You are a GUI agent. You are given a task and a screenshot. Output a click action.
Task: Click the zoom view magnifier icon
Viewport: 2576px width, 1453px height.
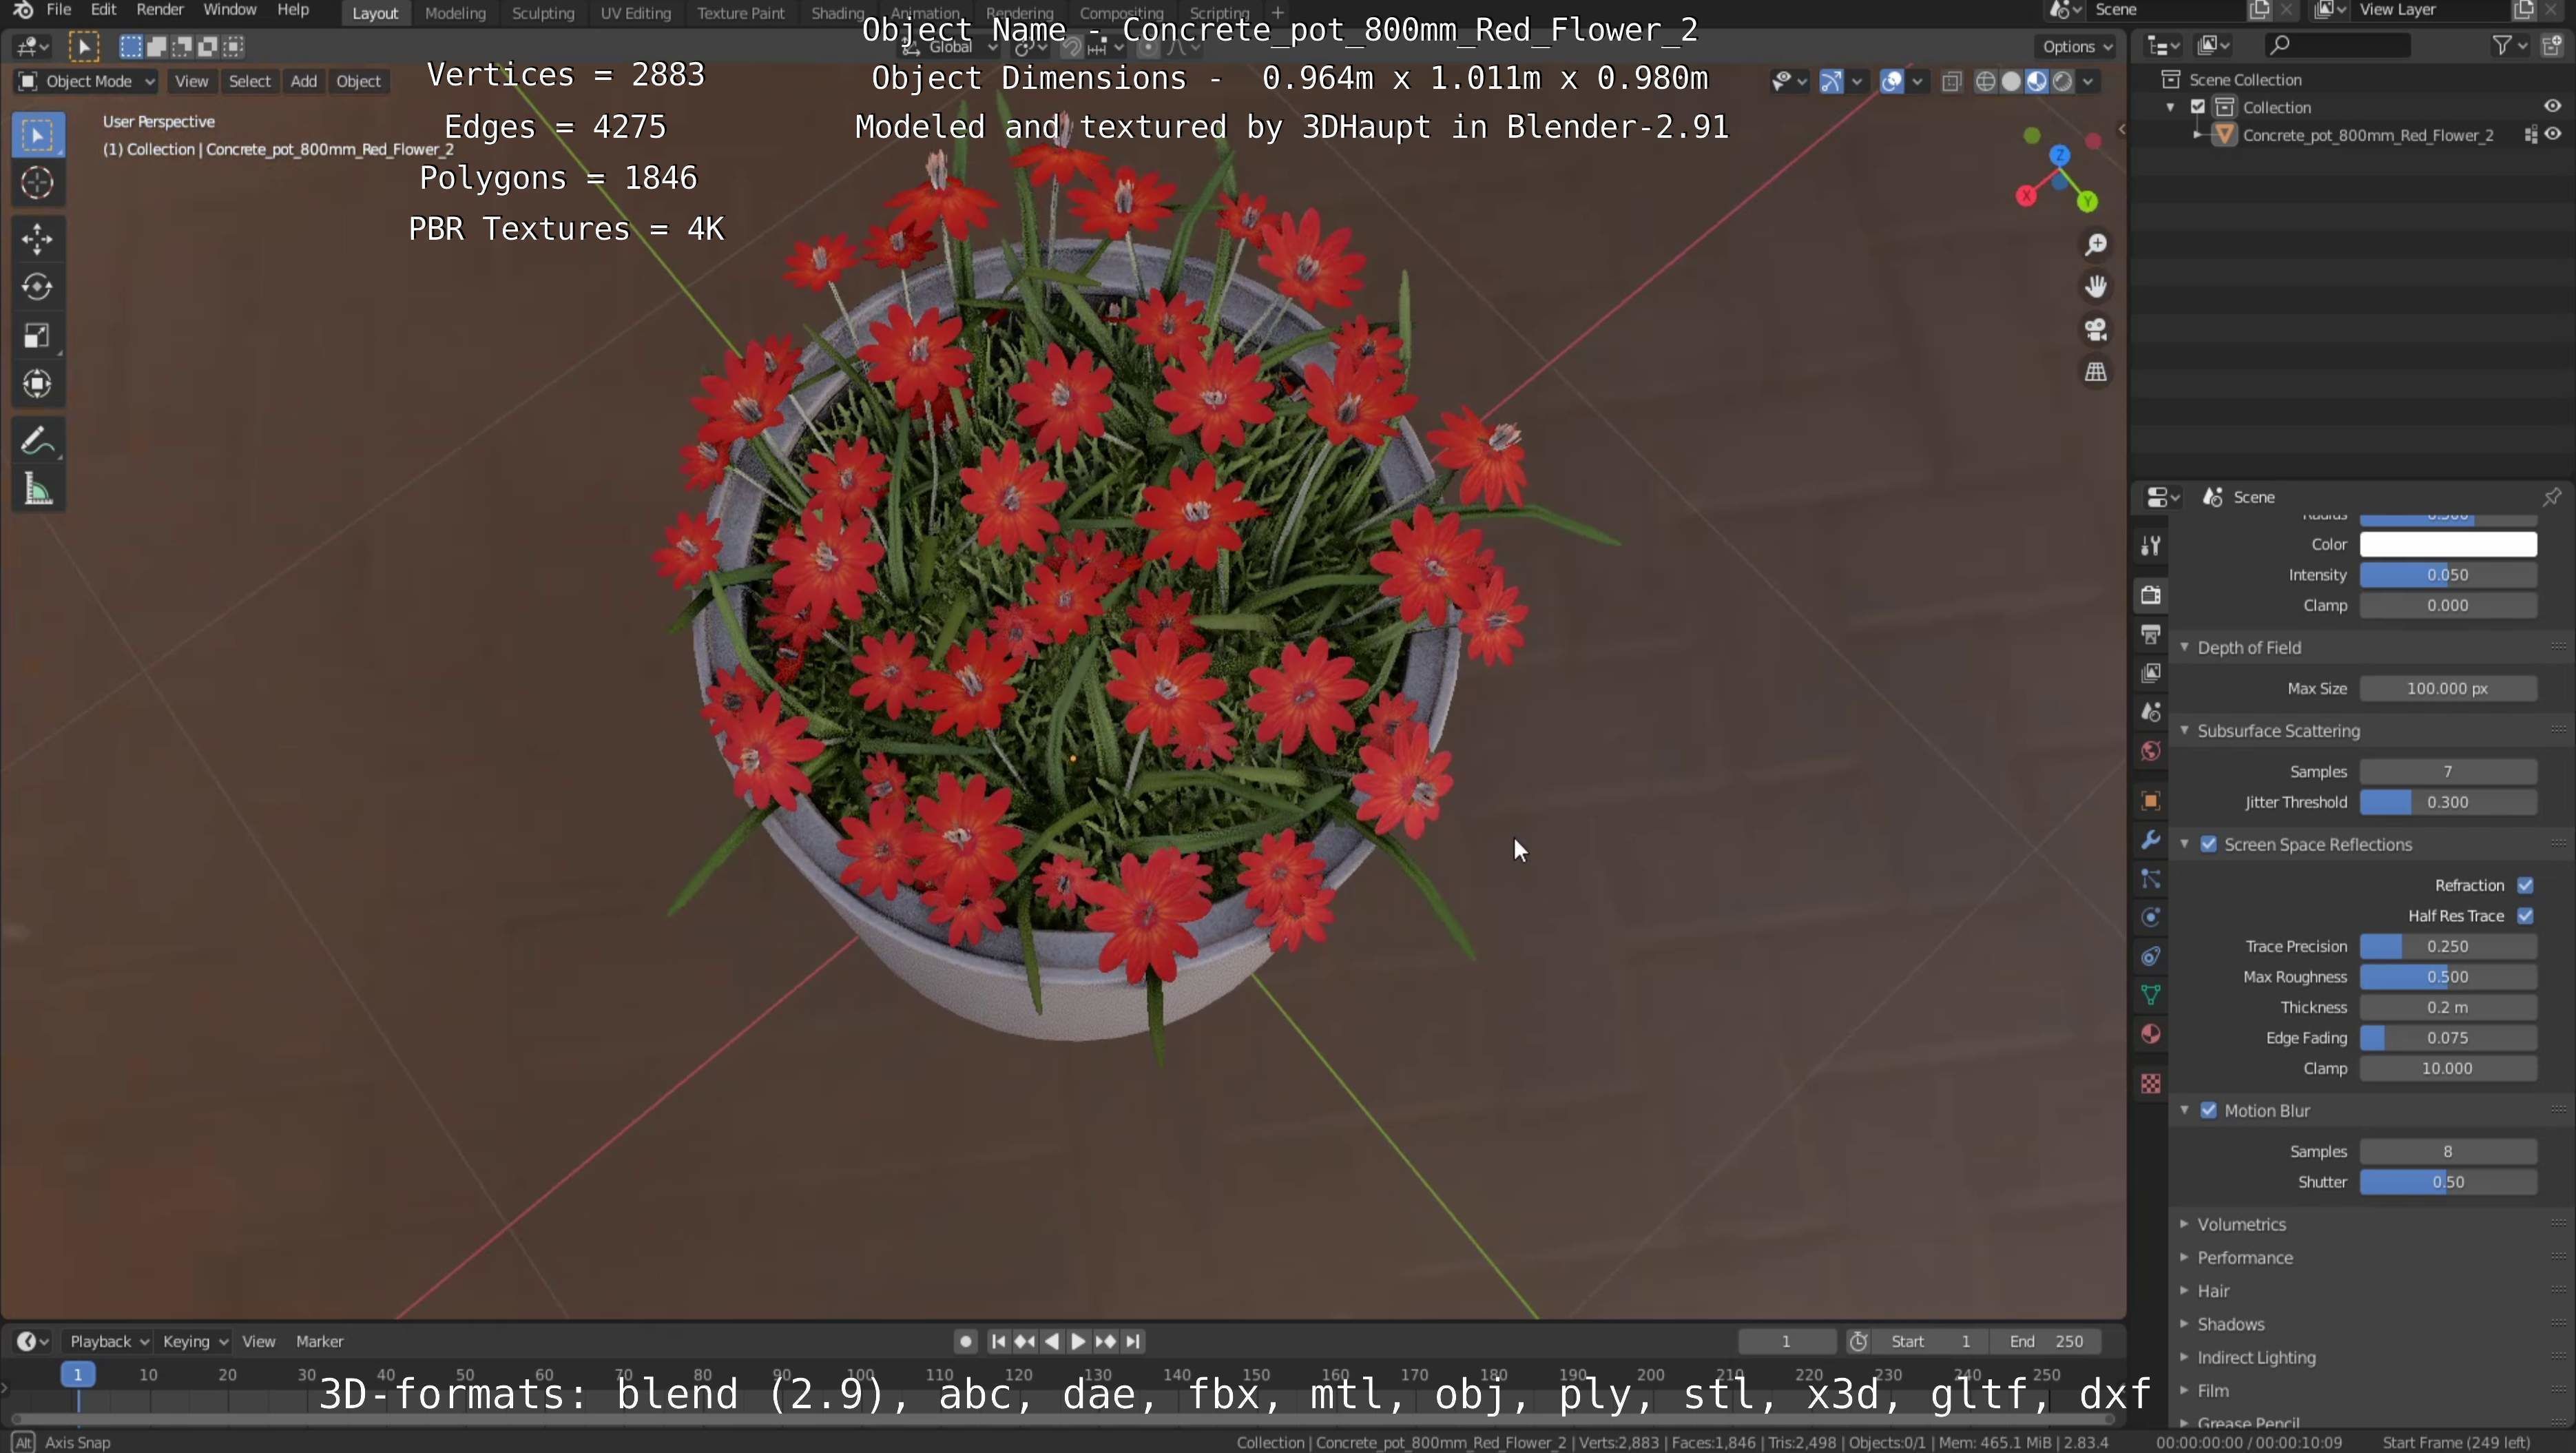pyautogui.click(x=2096, y=245)
